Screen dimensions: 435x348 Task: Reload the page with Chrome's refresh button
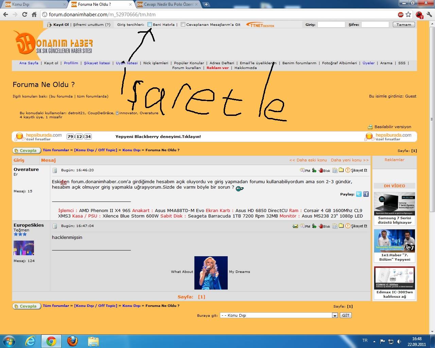24,15
